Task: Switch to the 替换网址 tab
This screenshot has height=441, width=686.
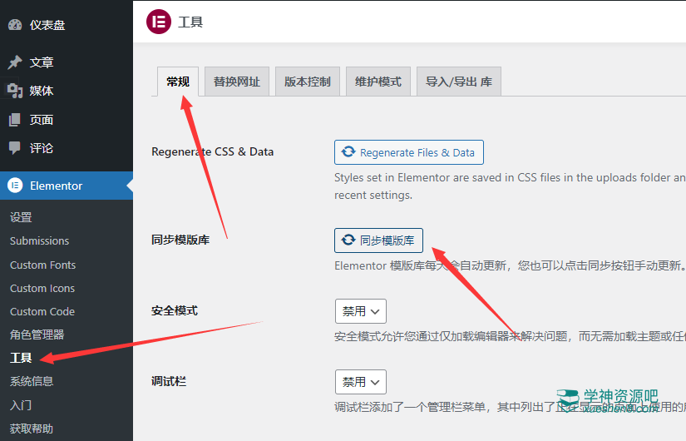Action: 237,82
